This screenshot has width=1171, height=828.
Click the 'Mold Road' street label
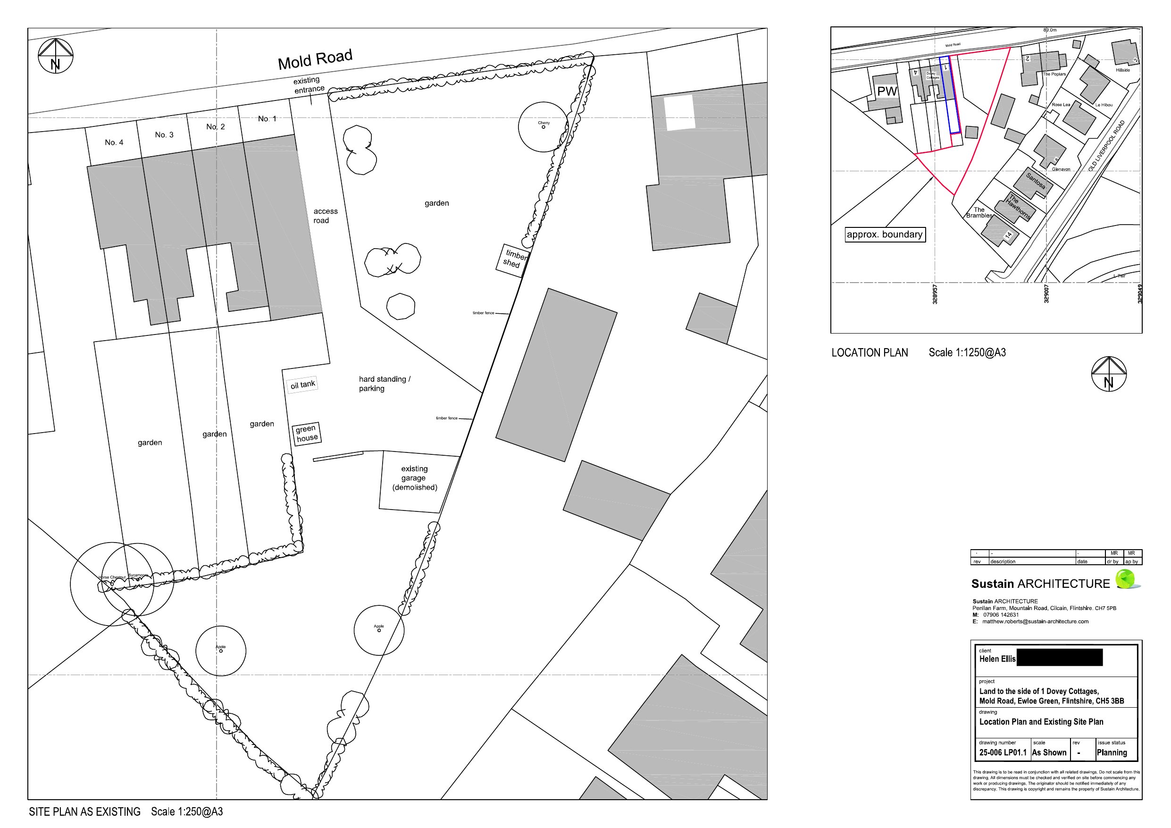[315, 60]
